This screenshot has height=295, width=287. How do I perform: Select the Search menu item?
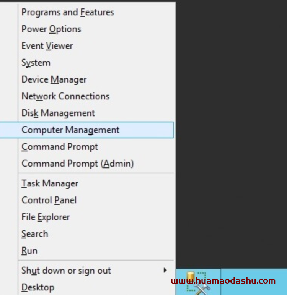[35, 234]
